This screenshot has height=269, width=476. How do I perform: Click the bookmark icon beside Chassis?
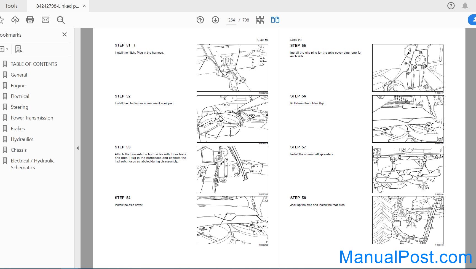click(5, 150)
